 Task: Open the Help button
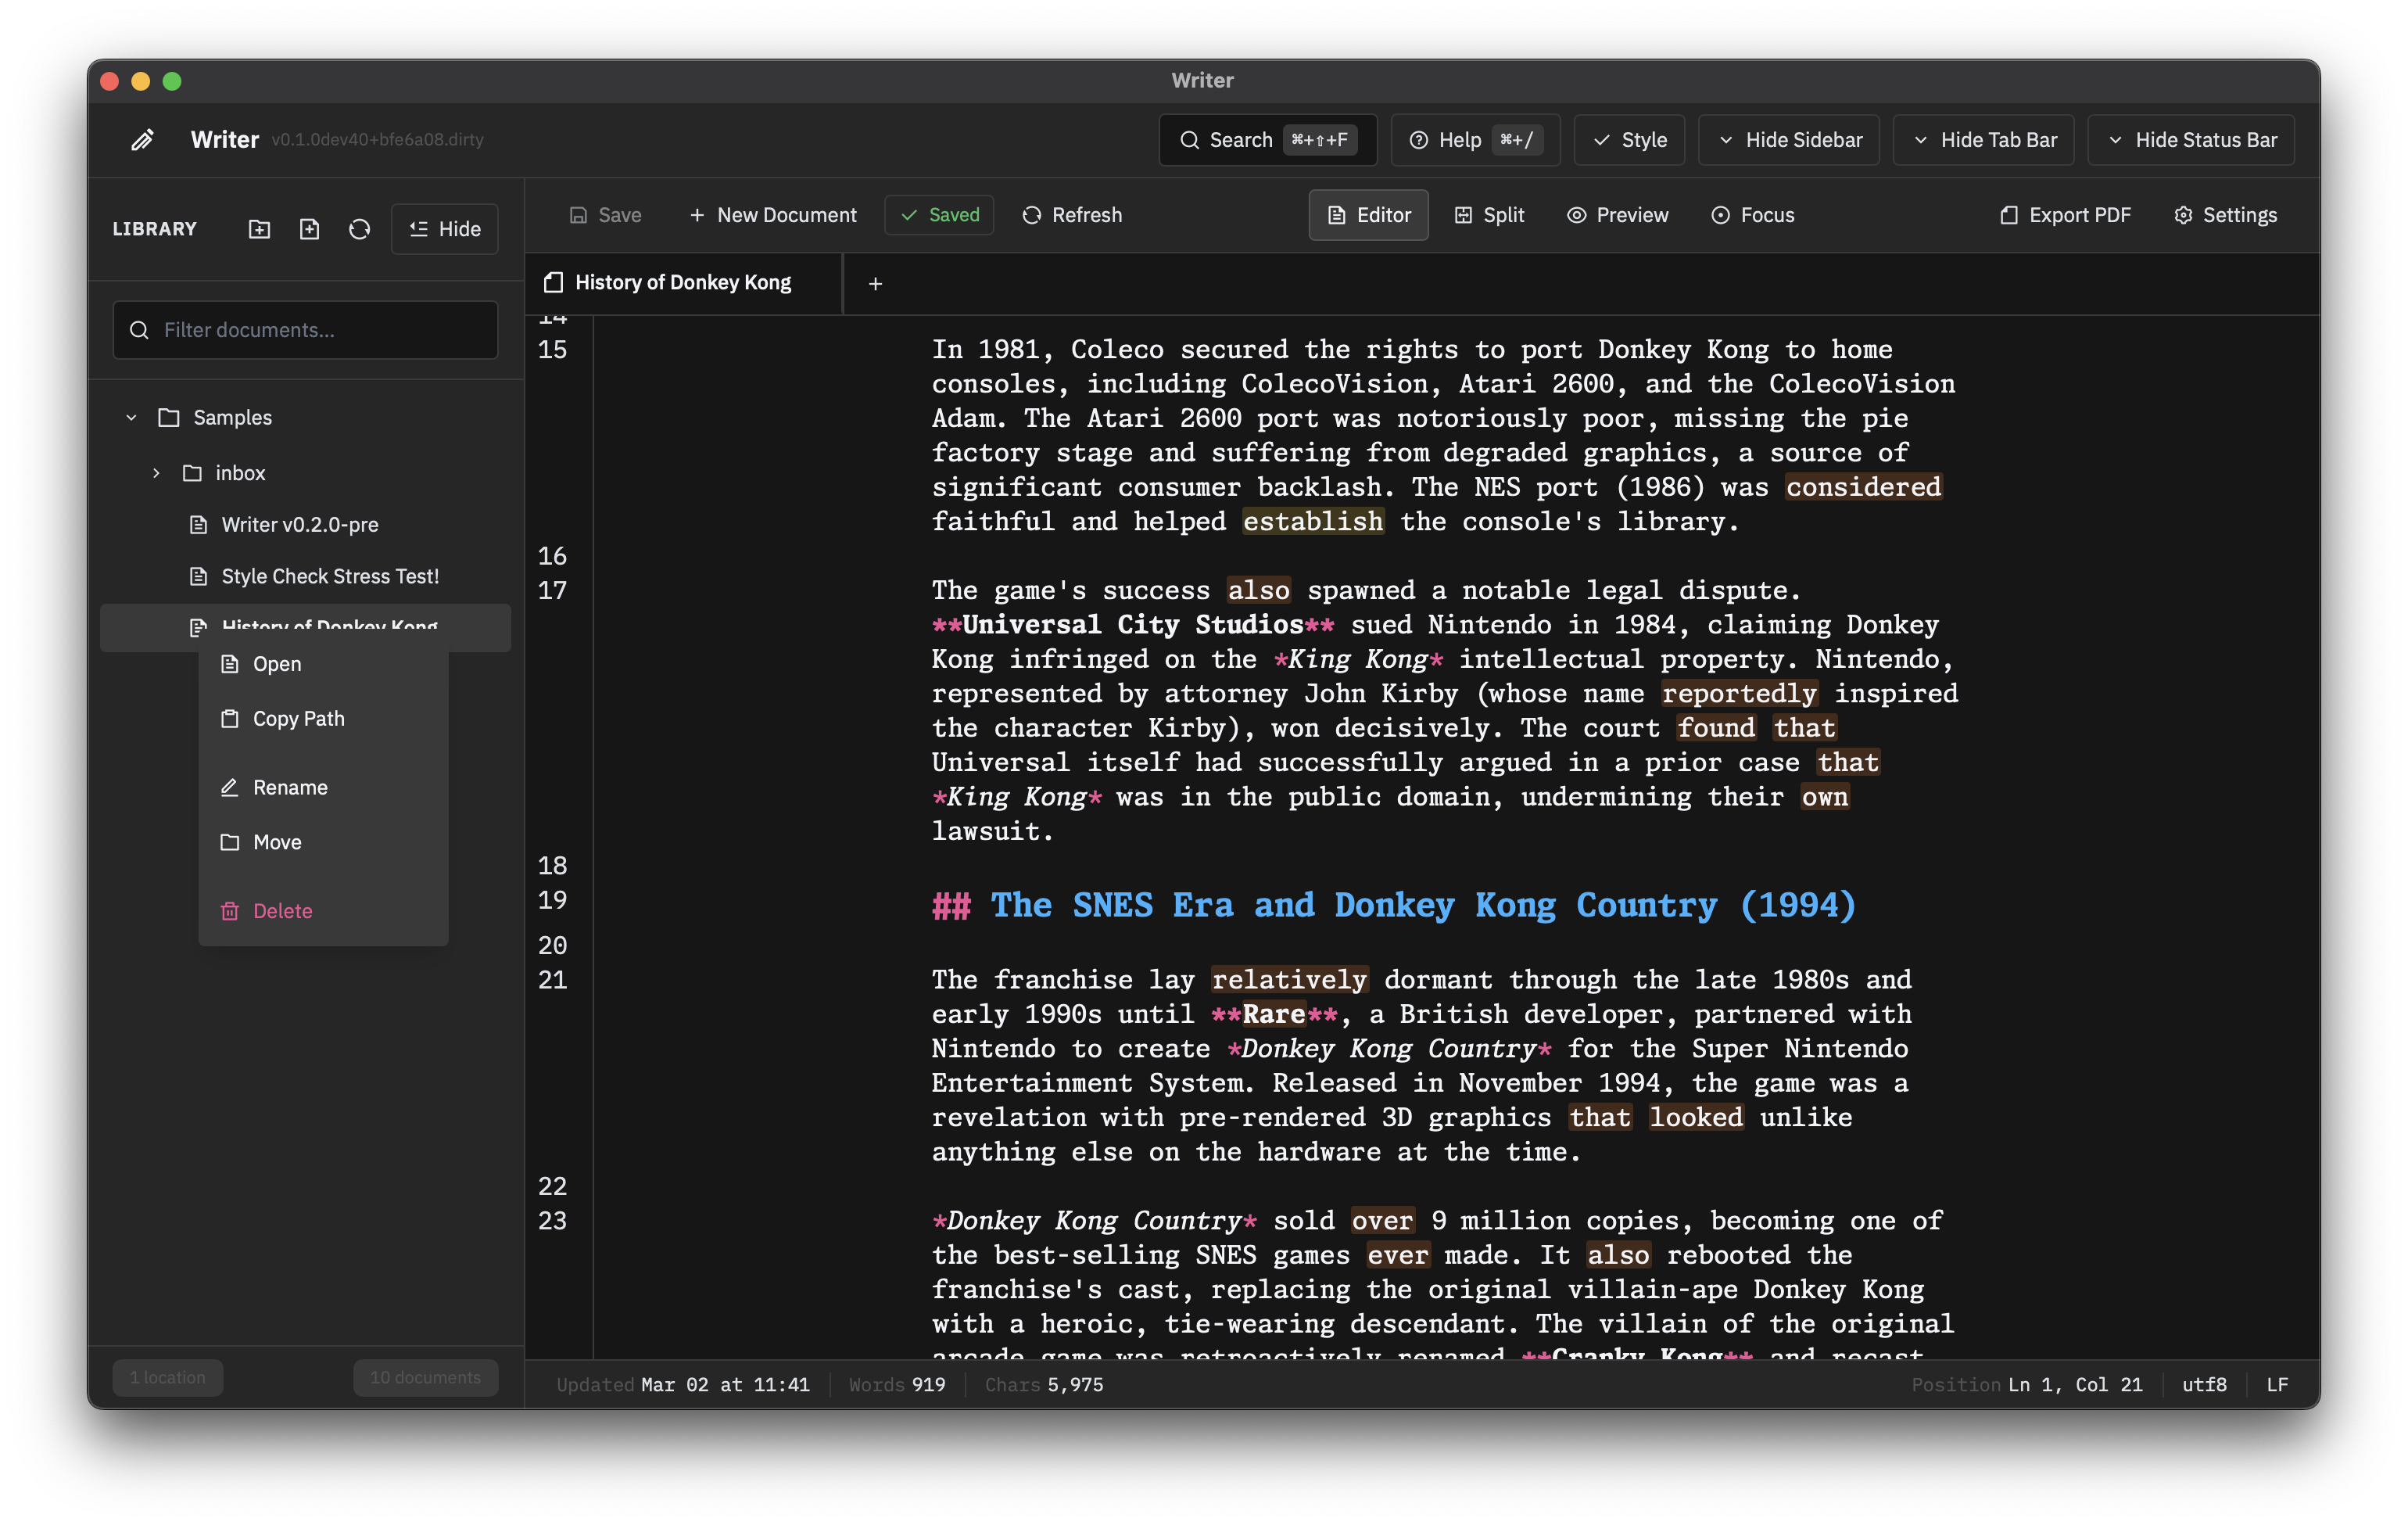coord(1474,140)
